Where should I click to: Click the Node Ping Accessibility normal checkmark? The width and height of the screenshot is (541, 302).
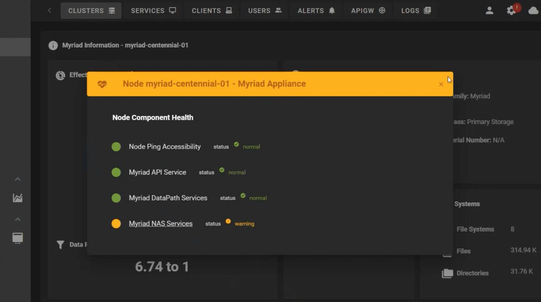[x=236, y=144]
